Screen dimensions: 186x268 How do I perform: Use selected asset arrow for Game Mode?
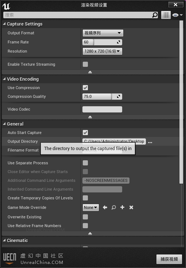pyautogui.click(x=105, y=207)
